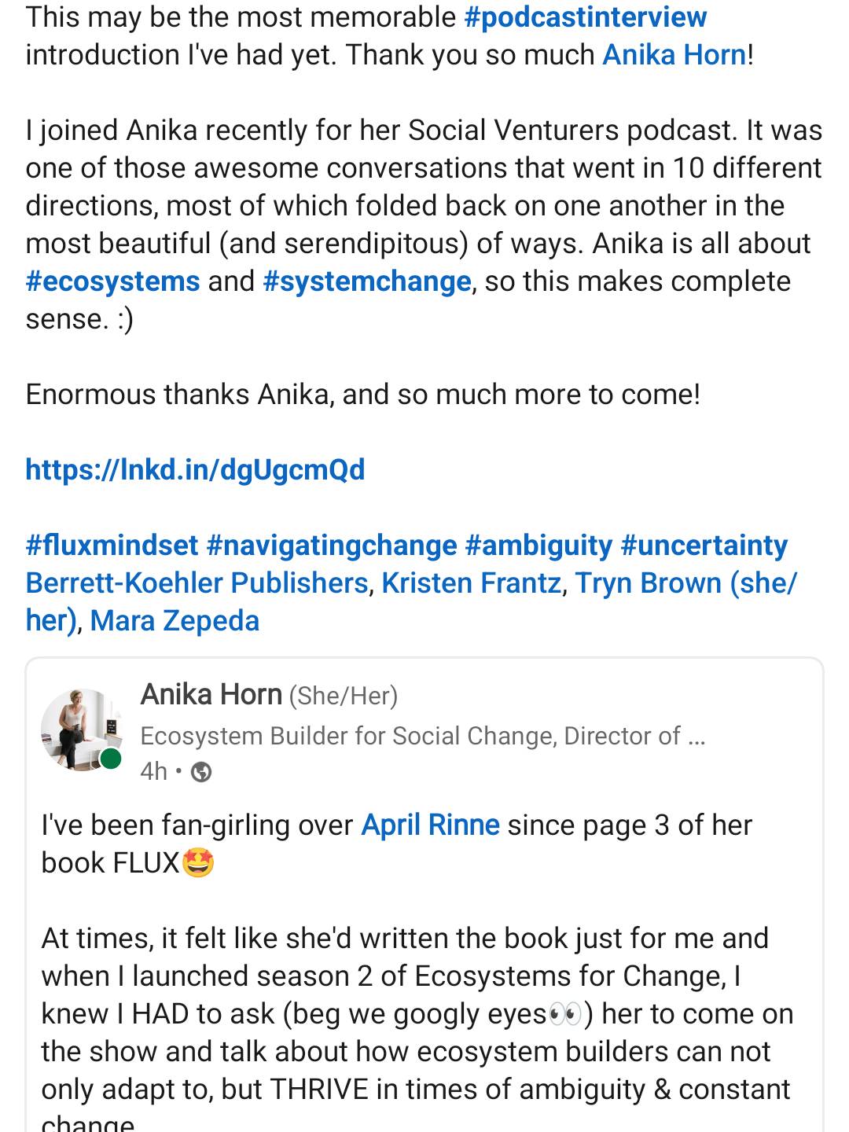Tap the globe public visibility icon
849x1132 pixels.
(x=202, y=773)
